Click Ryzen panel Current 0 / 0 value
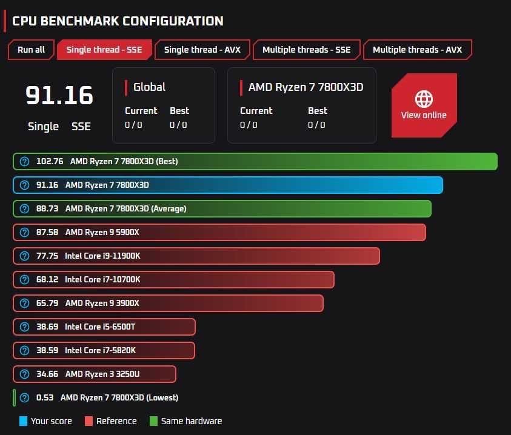511x435 pixels. (x=249, y=125)
